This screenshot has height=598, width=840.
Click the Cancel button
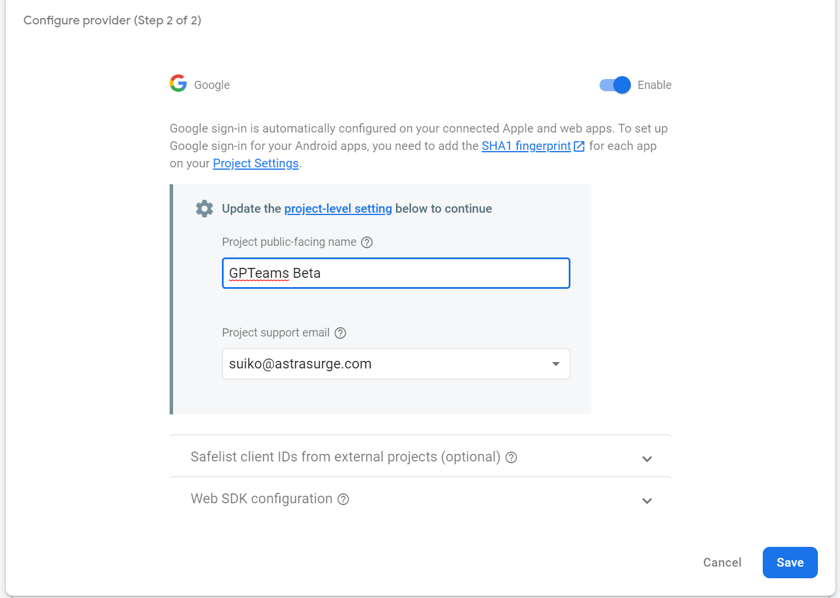(x=722, y=563)
